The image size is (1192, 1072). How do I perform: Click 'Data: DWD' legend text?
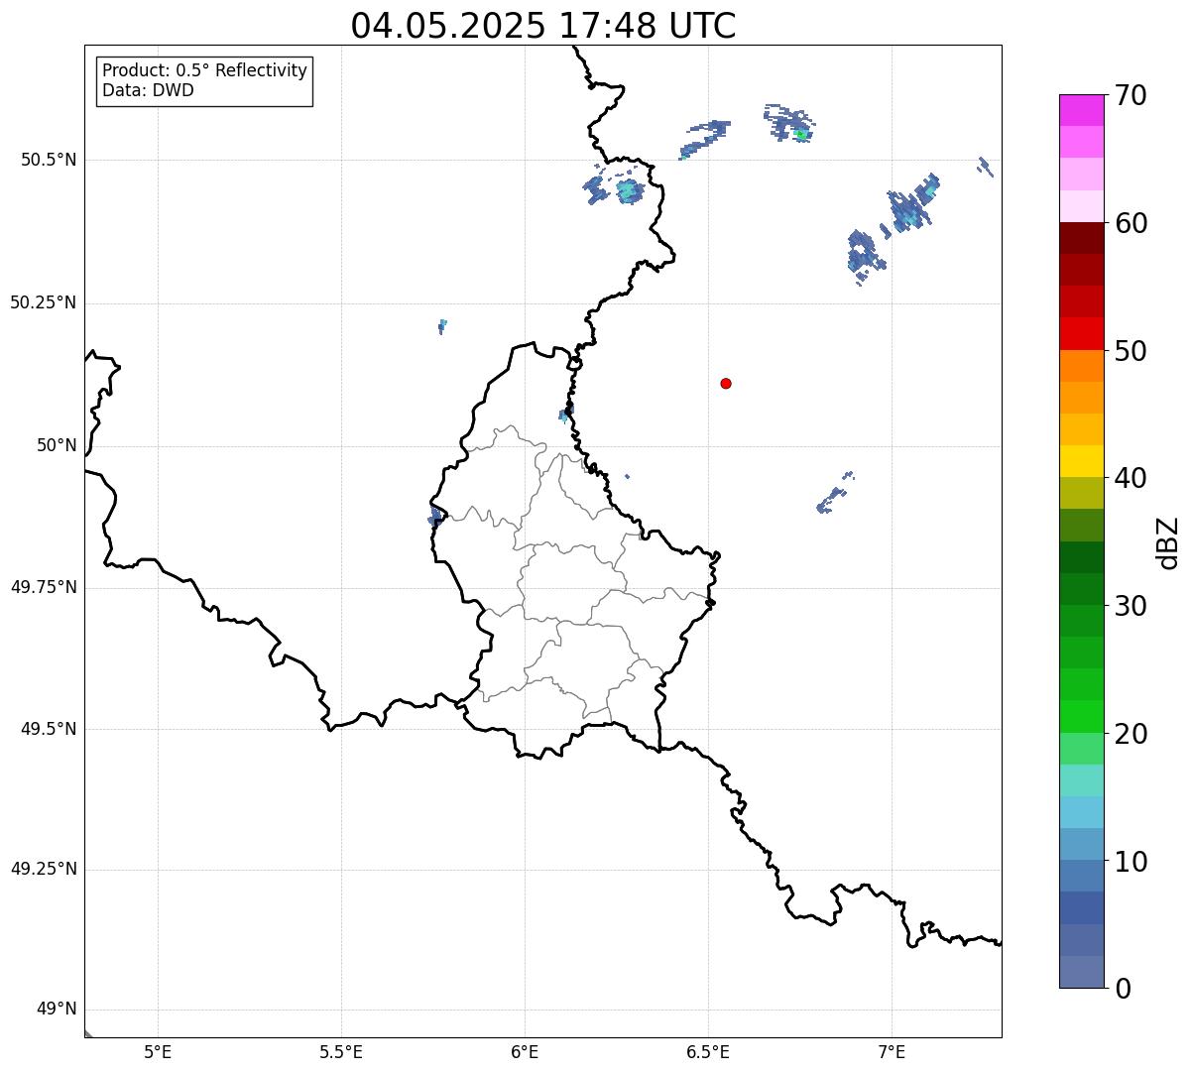point(148,90)
